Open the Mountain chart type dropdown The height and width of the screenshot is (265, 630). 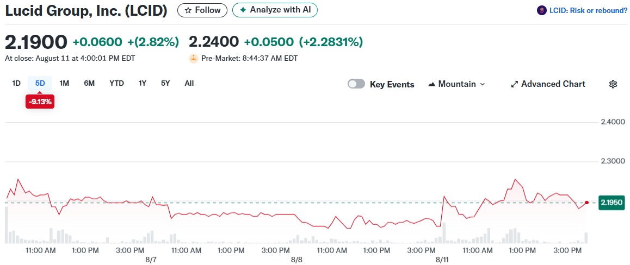(457, 84)
